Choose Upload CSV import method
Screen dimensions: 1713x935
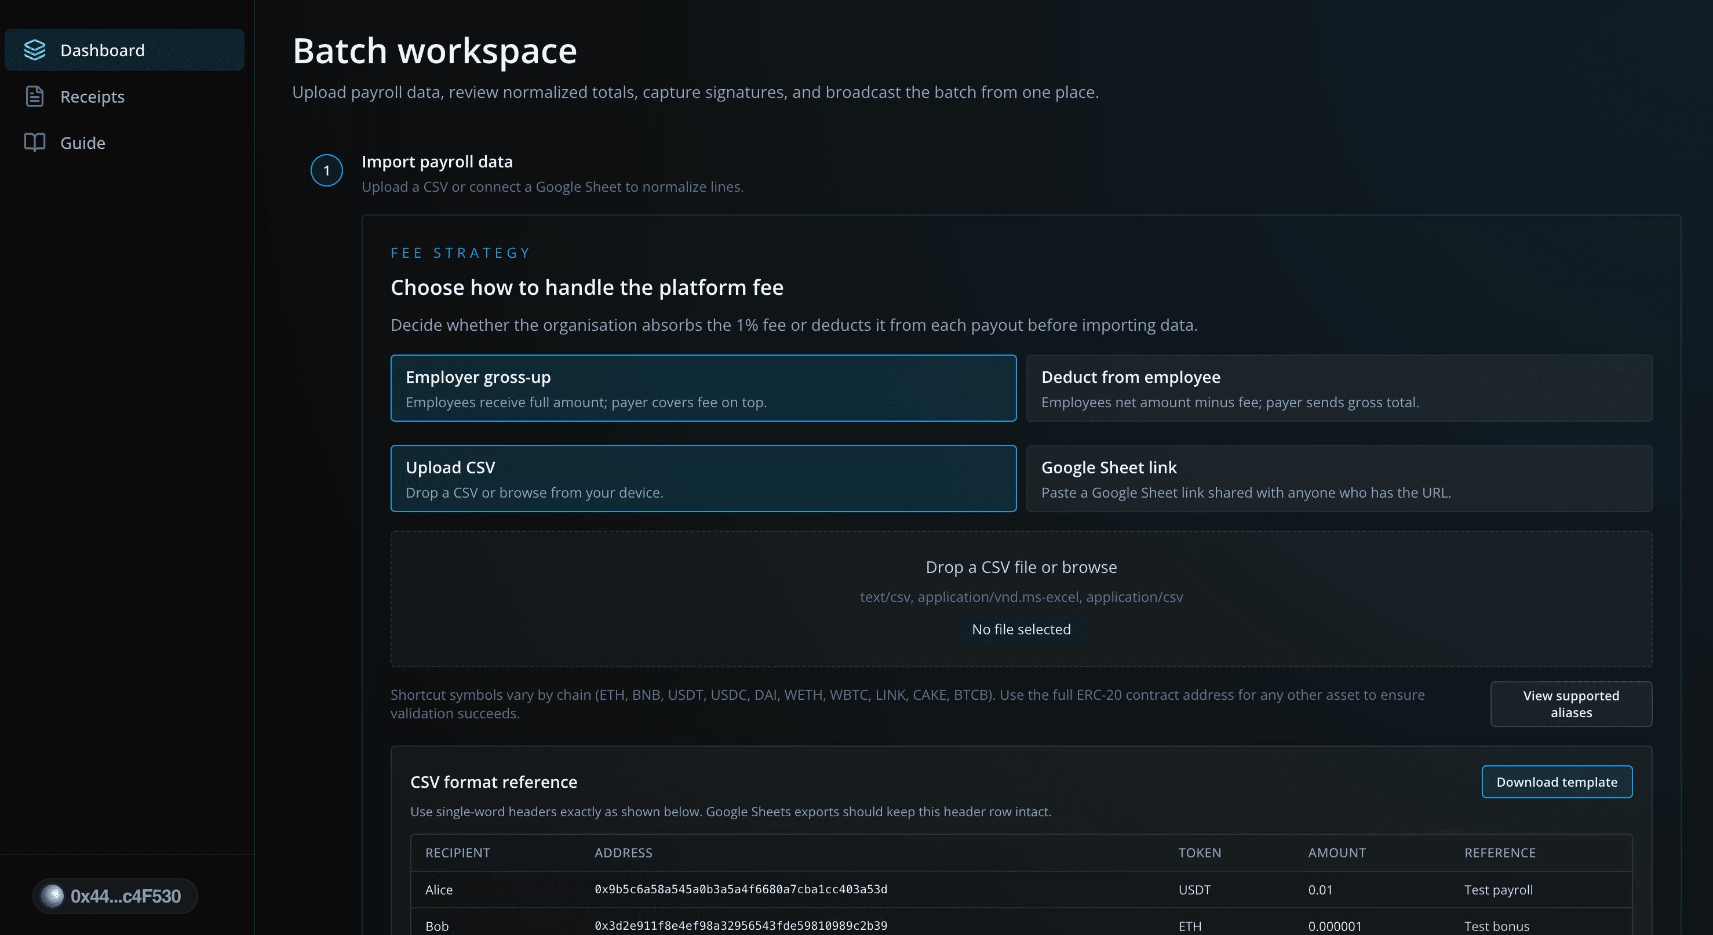tap(703, 479)
